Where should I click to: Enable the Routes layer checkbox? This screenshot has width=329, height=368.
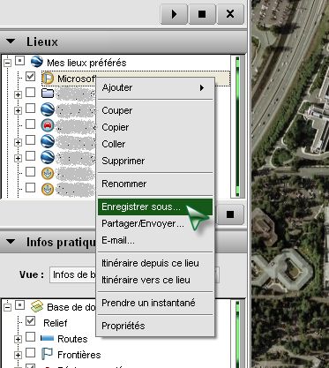(x=30, y=337)
